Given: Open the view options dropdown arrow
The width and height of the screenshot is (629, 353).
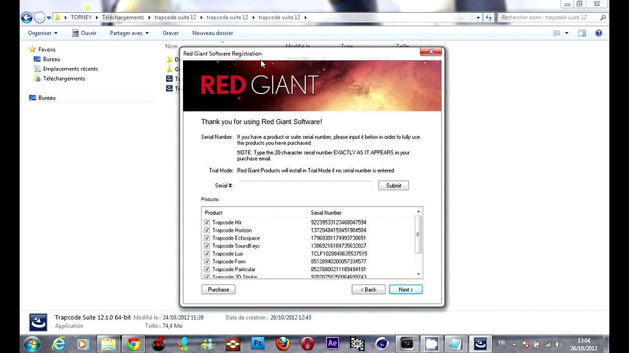Looking at the screenshot, I should [567, 33].
